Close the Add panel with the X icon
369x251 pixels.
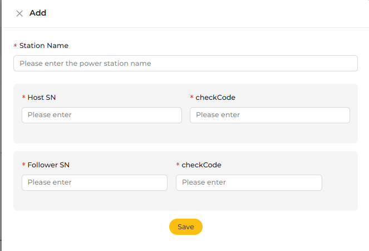19,13
